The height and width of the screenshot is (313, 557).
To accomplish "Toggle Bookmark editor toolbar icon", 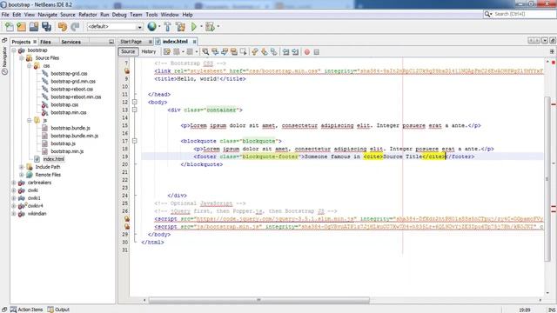I will pyautogui.click(x=273, y=52).
